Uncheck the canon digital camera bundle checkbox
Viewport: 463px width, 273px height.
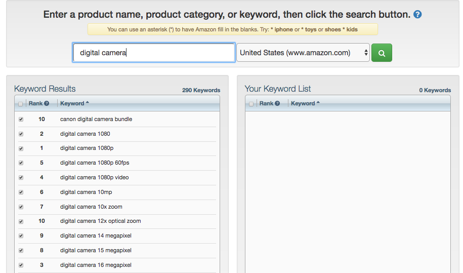21,120
